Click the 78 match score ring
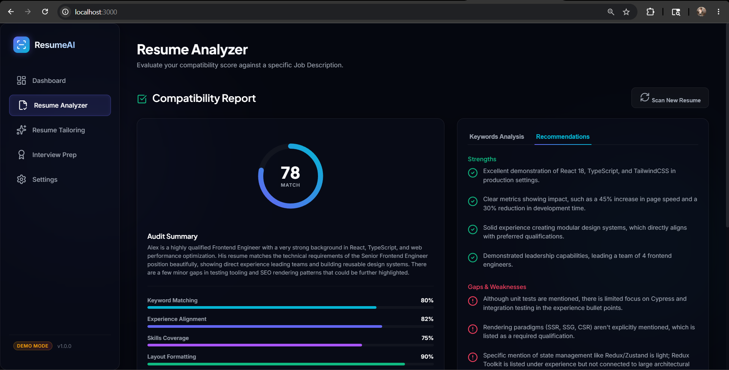Image resolution: width=729 pixels, height=370 pixels. 291,176
